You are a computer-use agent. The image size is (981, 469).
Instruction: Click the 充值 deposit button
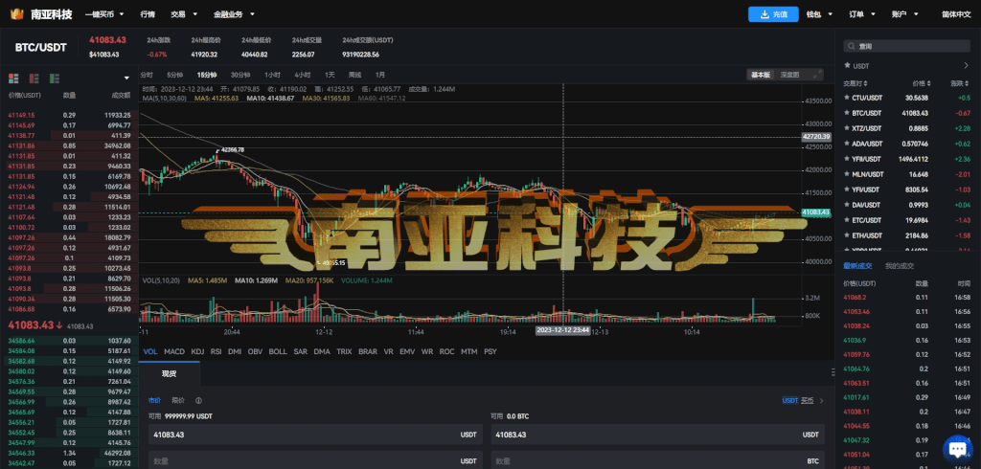[x=773, y=13]
